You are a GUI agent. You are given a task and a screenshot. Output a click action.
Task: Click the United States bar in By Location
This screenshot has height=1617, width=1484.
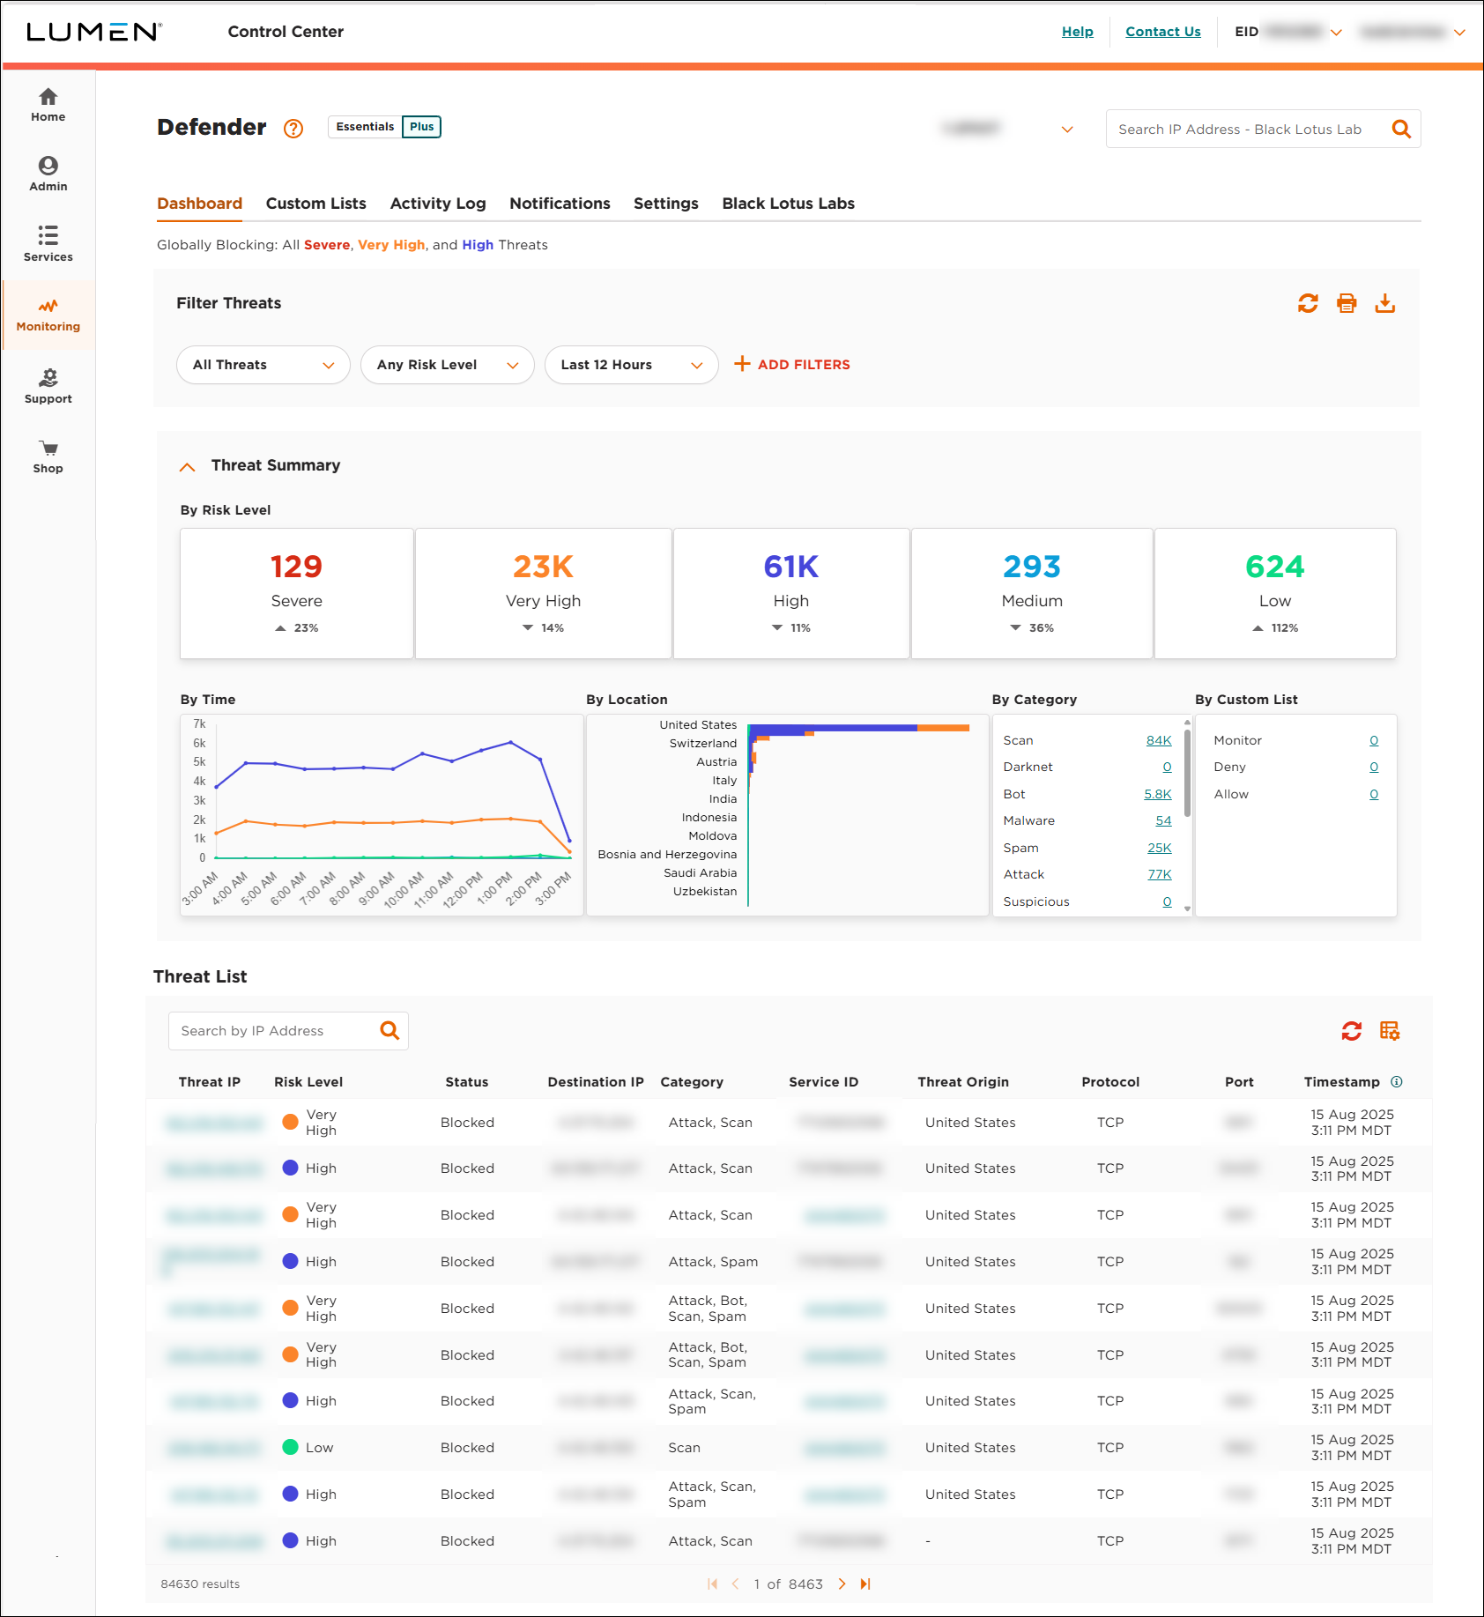pos(859,728)
